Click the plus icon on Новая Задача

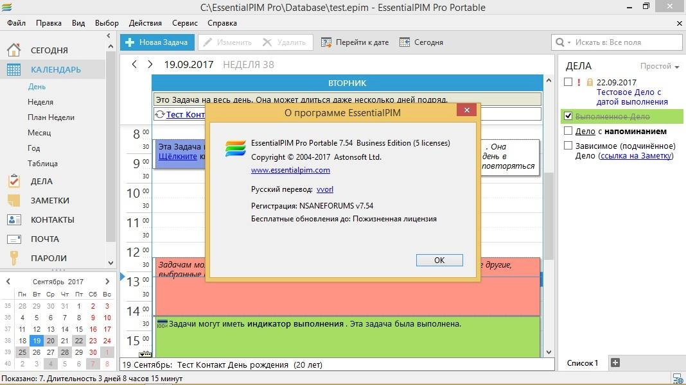click(130, 42)
